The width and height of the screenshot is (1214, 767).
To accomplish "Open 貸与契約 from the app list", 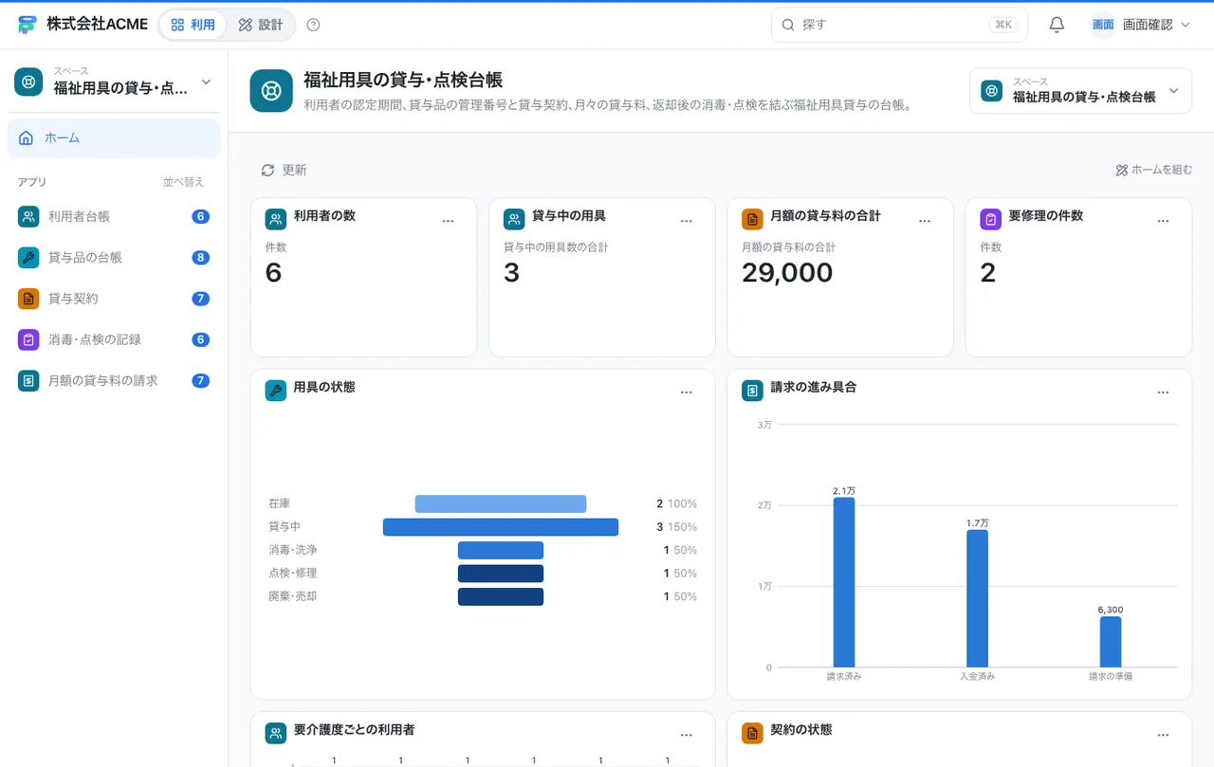I will pos(114,299).
